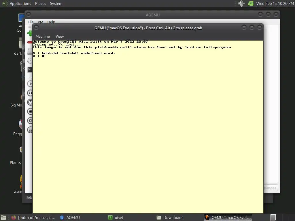295x221 pixels.
Task: Open the Machine menu in QEMU window
Action: tap(43, 36)
